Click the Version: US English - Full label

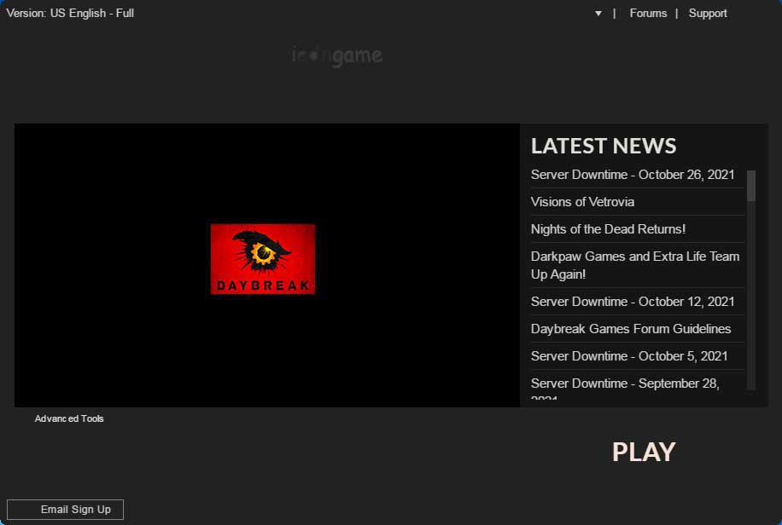70,14
